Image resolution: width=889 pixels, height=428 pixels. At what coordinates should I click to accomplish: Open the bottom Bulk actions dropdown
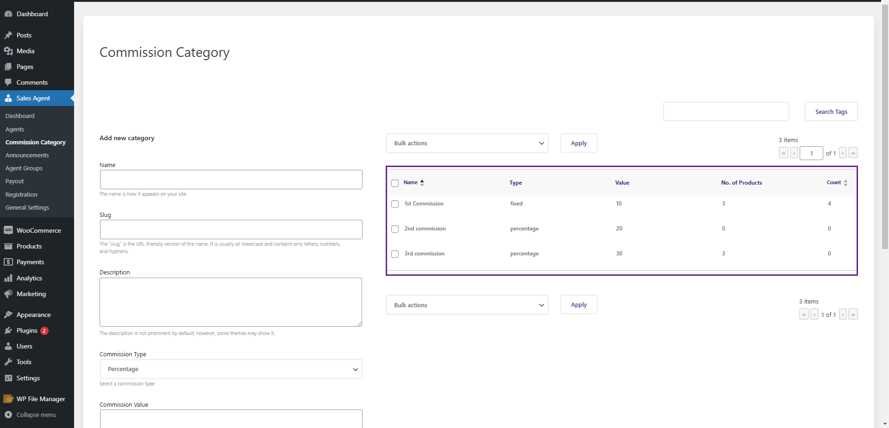pyautogui.click(x=467, y=305)
